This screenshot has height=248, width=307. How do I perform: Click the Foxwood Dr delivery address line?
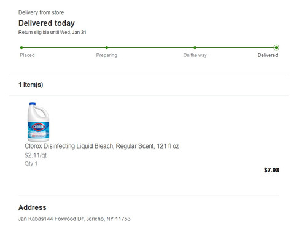[74, 219]
